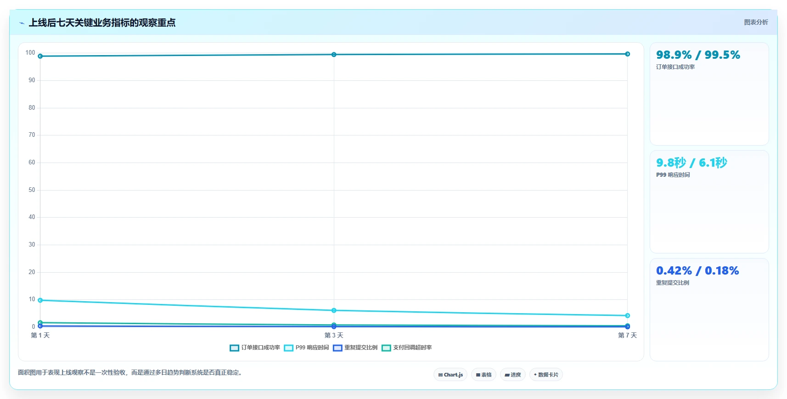The height and width of the screenshot is (399, 787).
Task: Click the 10 label on the y-axis
Action: pyautogui.click(x=32, y=299)
